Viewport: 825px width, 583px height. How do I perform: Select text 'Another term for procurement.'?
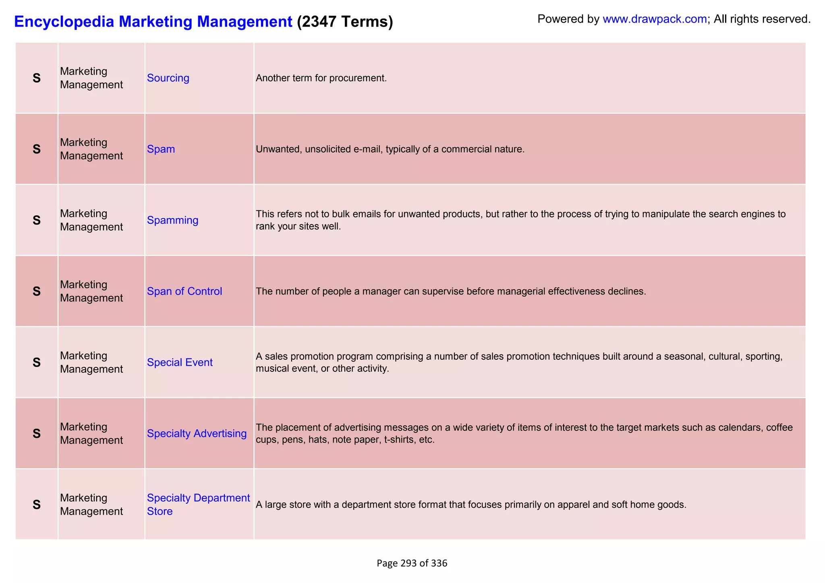click(321, 78)
